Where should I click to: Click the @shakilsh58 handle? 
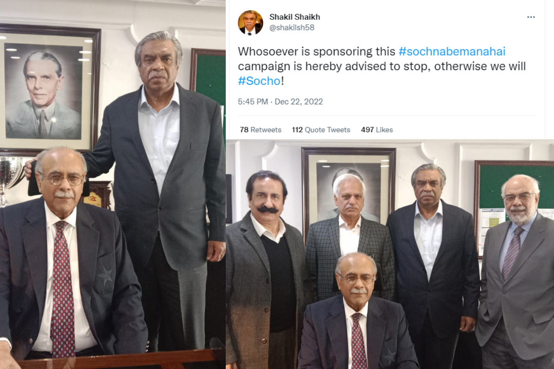(x=292, y=28)
